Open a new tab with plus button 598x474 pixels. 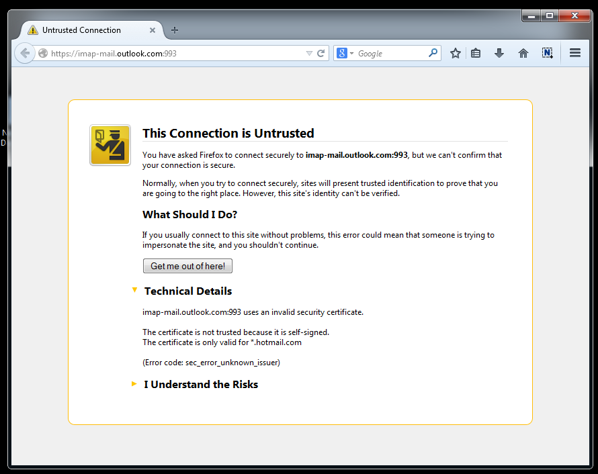pos(175,30)
